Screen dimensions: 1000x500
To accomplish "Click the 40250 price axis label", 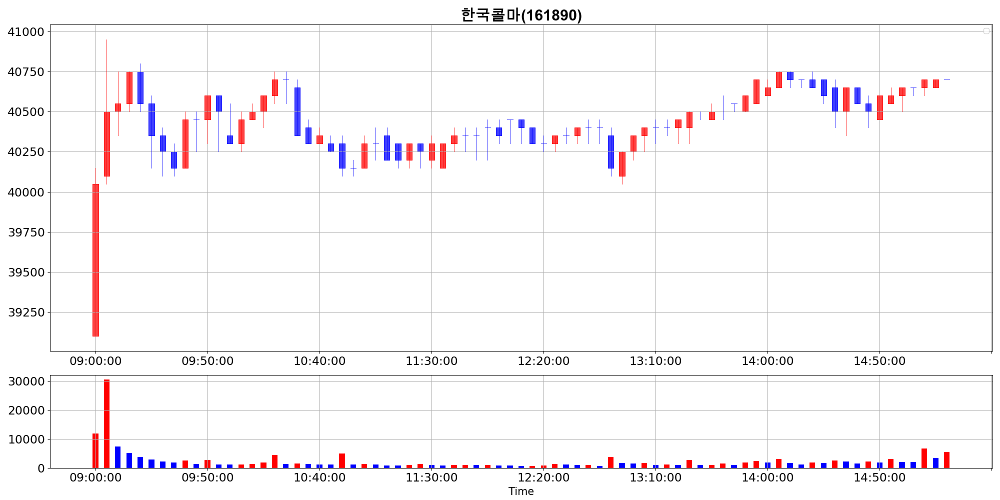I will (26, 152).
